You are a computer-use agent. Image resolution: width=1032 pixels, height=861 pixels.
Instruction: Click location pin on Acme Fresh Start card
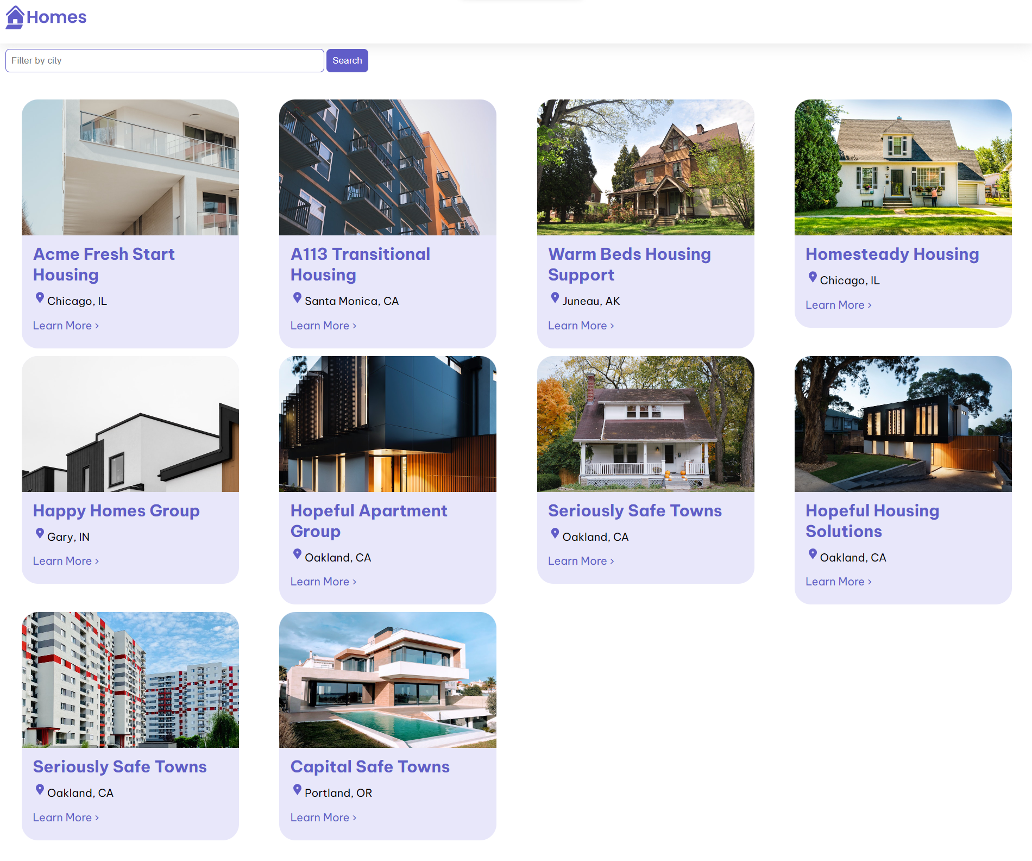(x=40, y=298)
